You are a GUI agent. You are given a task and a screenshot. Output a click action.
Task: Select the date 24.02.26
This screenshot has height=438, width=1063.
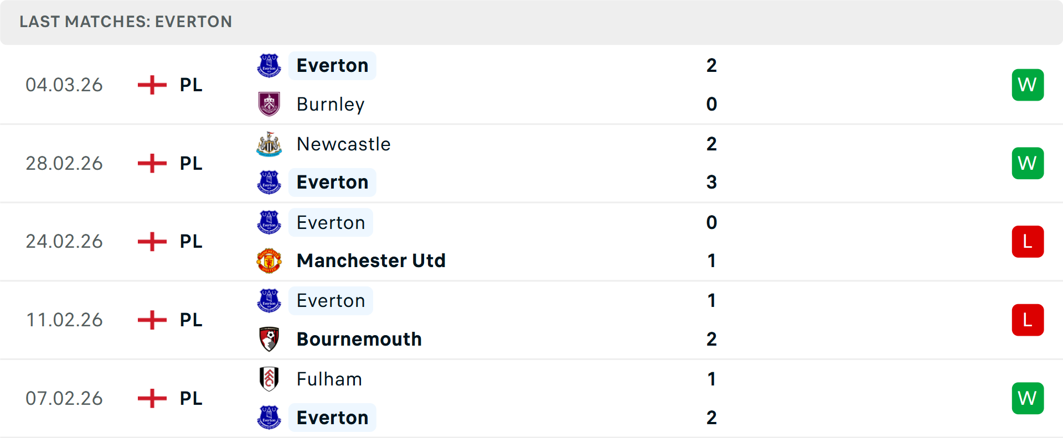tap(64, 241)
